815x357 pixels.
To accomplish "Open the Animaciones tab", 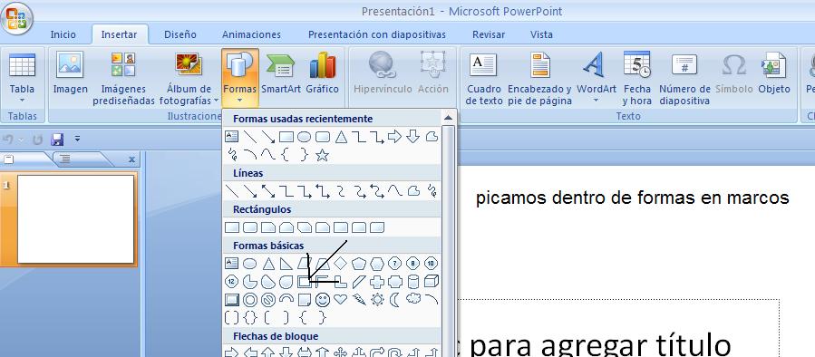I will click(251, 34).
